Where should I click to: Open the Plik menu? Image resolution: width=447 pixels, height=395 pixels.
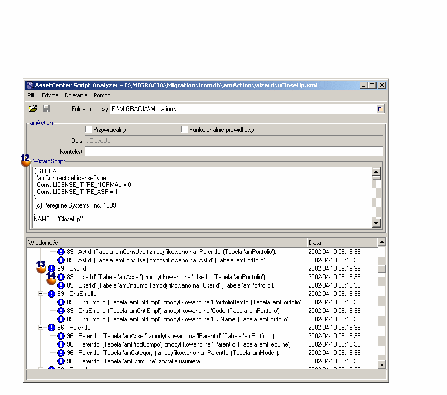pos(32,95)
